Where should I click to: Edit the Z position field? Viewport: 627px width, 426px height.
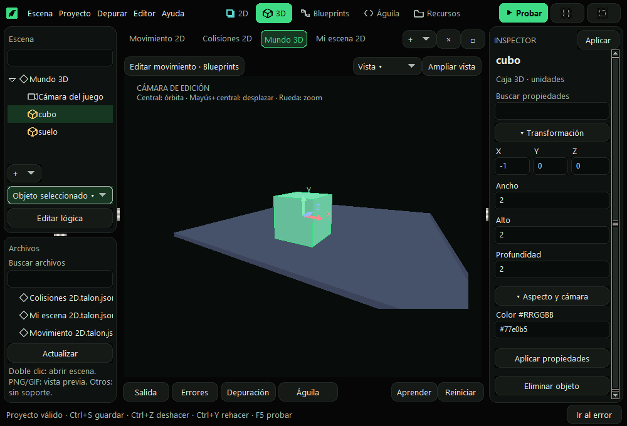point(590,166)
